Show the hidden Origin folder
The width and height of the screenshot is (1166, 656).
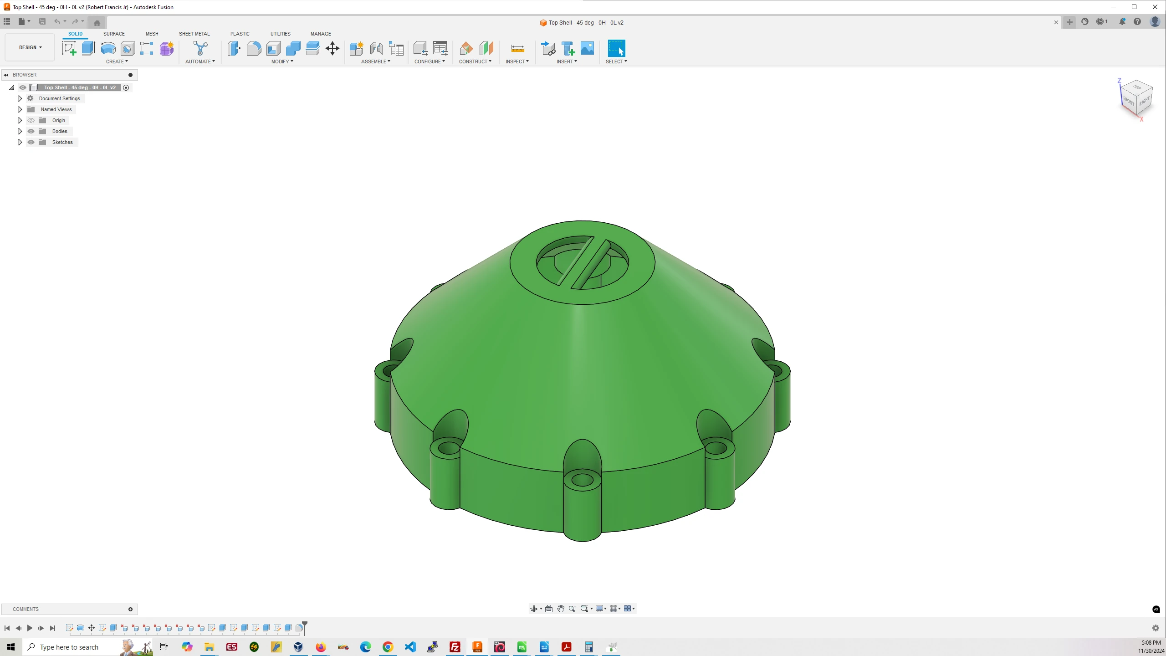point(31,120)
